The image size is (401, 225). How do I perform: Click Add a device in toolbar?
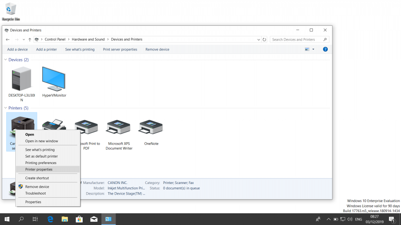click(x=17, y=50)
